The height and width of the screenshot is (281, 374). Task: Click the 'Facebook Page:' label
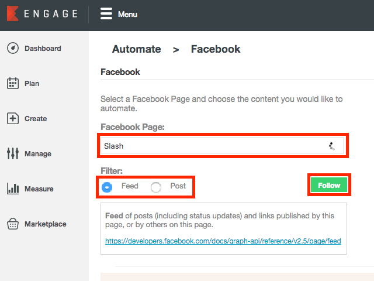pos(133,127)
